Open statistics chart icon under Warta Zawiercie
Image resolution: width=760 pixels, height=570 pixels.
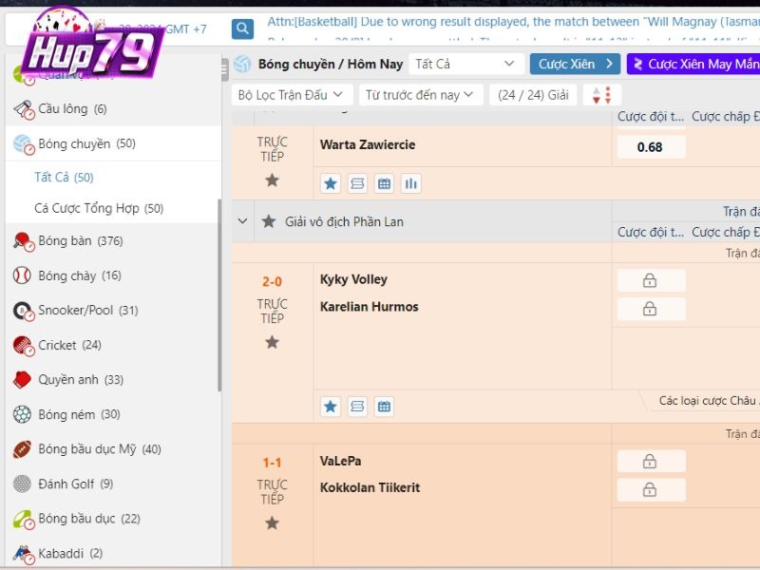click(x=410, y=183)
